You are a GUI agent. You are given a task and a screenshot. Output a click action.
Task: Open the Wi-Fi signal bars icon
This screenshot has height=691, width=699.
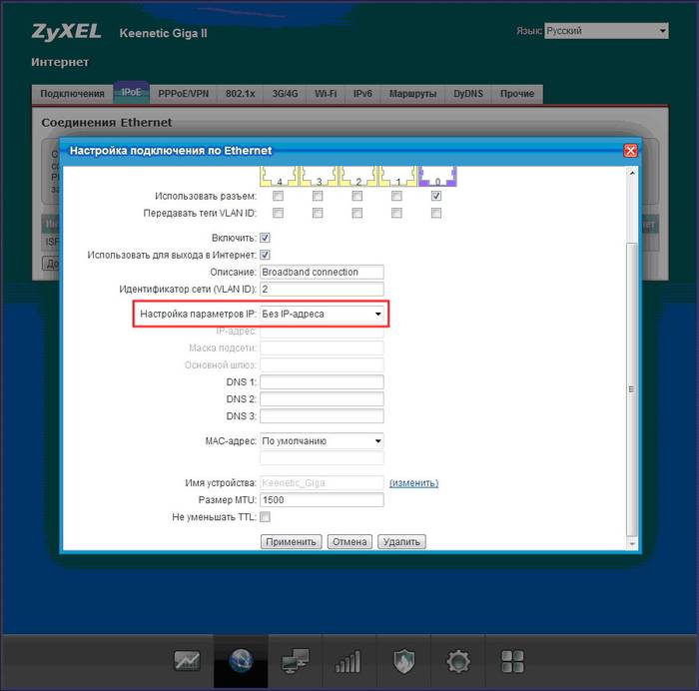(349, 661)
